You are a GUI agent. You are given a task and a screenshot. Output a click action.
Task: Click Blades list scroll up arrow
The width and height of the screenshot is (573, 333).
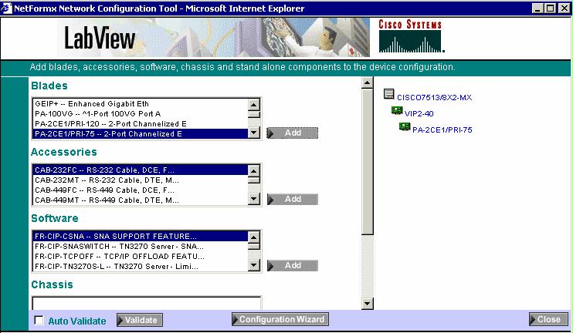pos(254,105)
